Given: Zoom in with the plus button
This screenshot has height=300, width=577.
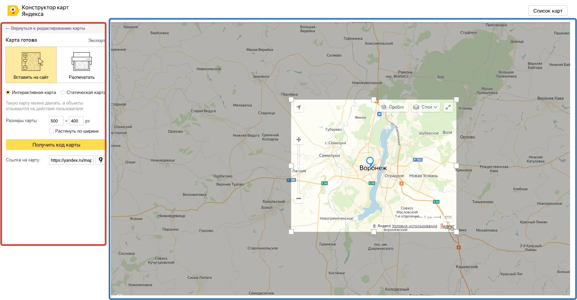Looking at the screenshot, I should click(299, 140).
